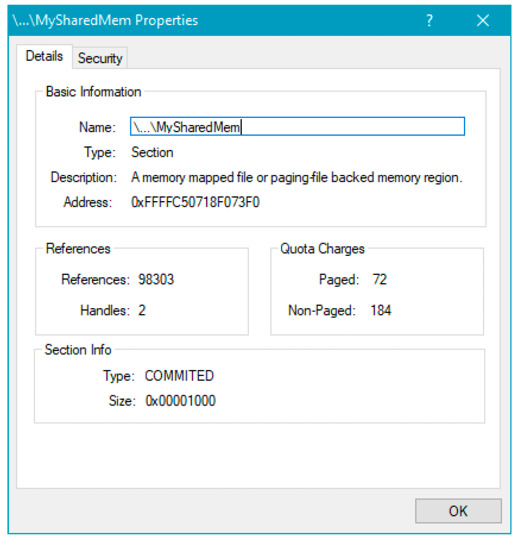The image size is (515, 539).
Task: Click the Size value 0x00001000
Action: (180, 401)
